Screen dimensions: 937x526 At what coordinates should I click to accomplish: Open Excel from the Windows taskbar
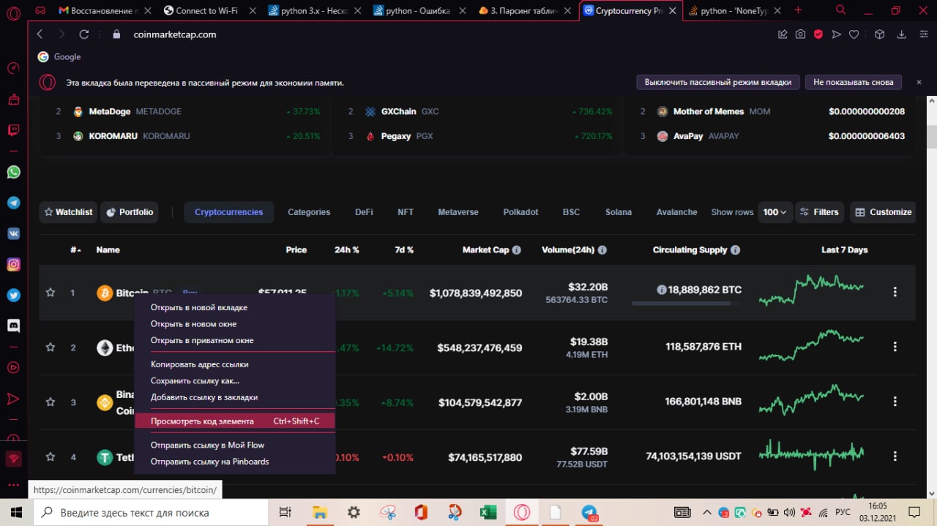click(x=488, y=512)
